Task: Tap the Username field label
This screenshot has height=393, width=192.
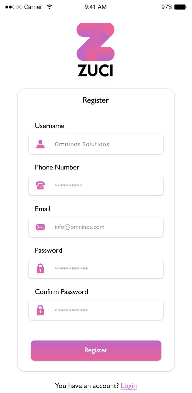Action: tap(50, 126)
